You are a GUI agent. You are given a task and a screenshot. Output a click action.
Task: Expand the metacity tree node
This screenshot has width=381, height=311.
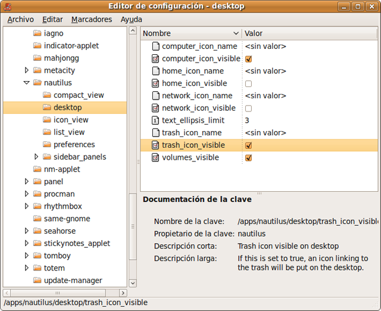(27, 70)
